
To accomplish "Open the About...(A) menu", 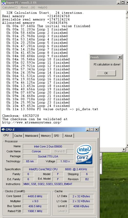I will coord(28,7).
